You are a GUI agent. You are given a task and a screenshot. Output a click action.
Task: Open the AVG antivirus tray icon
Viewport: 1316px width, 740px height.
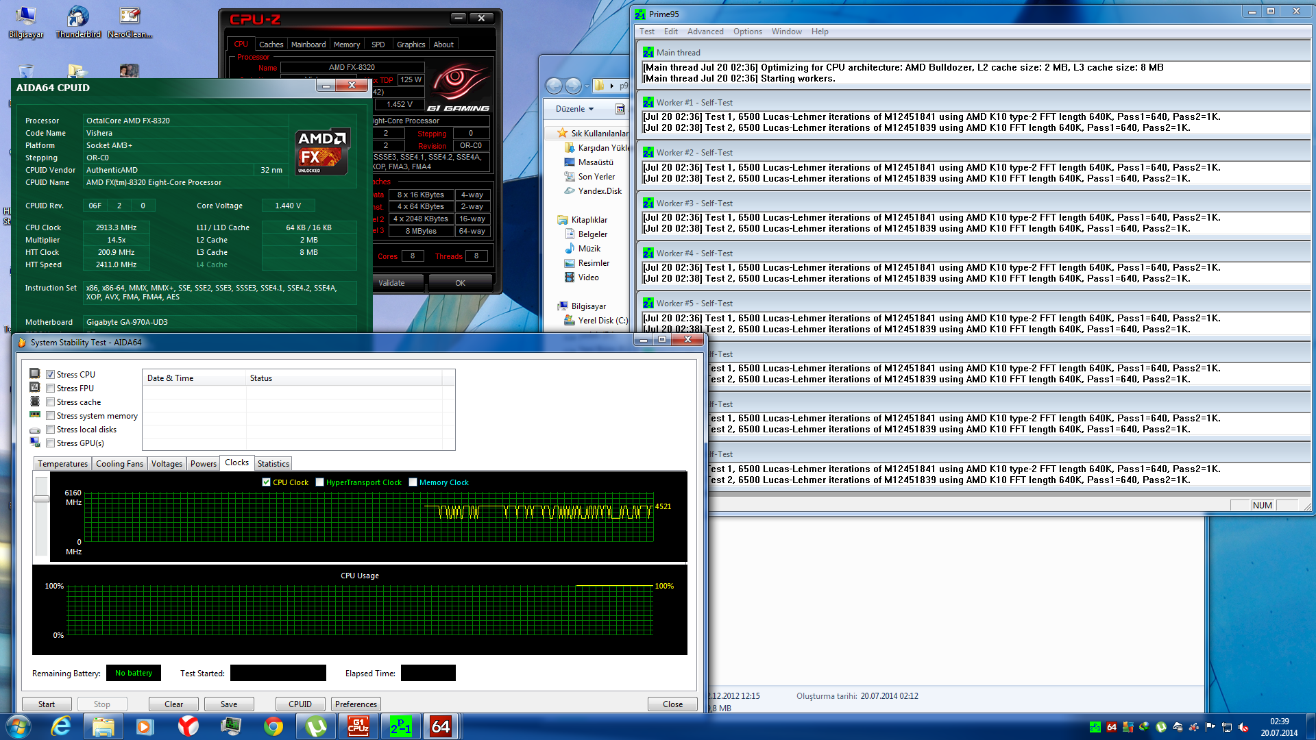pos(1128,727)
